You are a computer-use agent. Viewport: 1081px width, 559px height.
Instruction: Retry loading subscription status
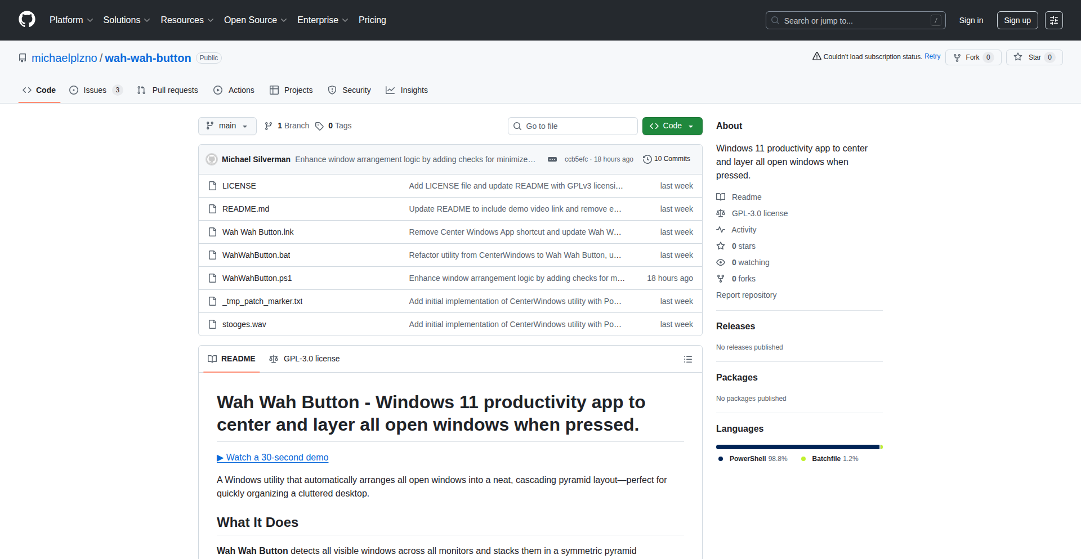932,56
